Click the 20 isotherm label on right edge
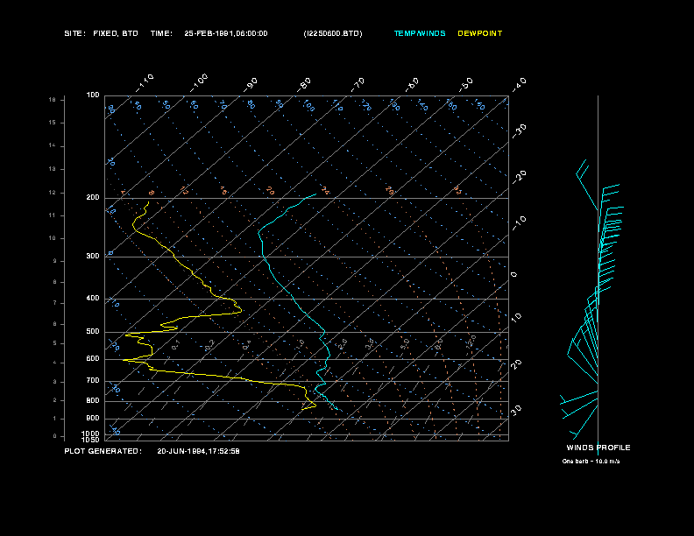Screen dimensions: 694x536 point(516,364)
